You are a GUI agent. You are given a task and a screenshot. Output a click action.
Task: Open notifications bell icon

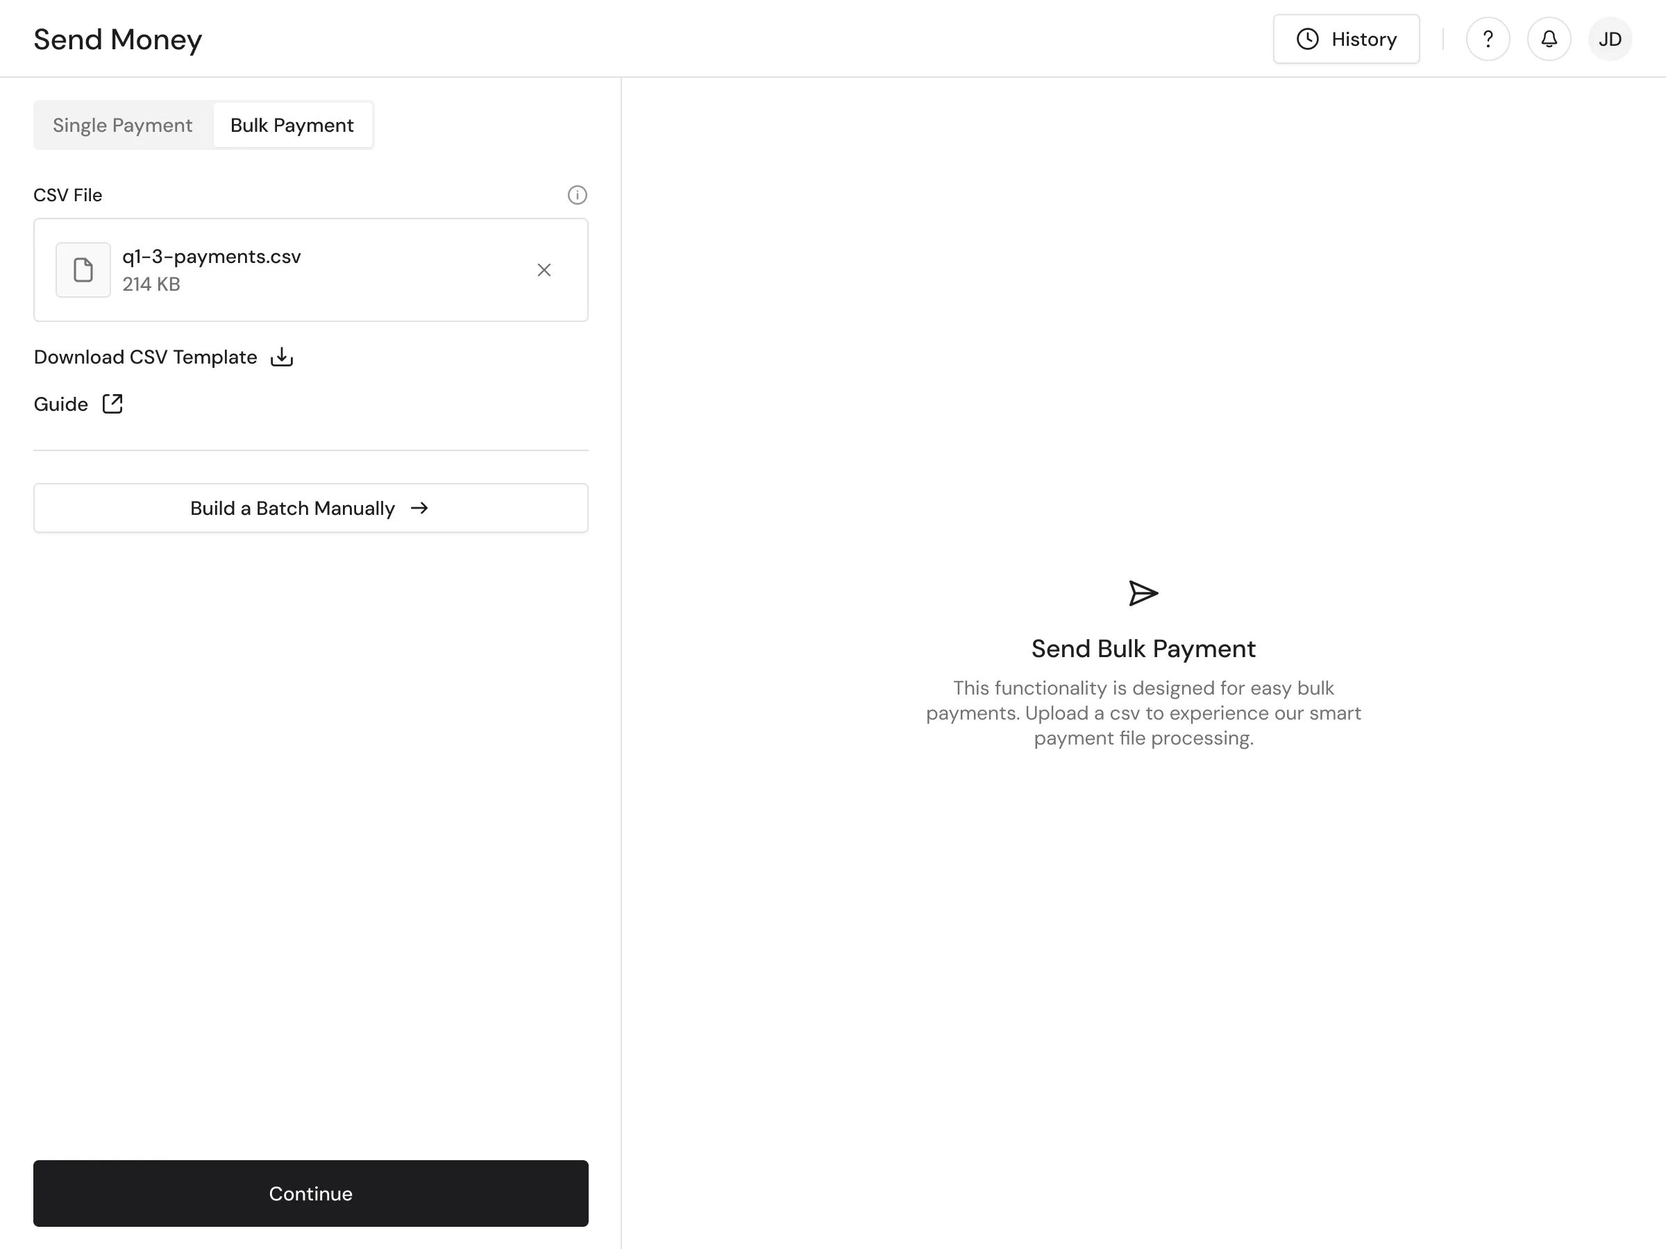(x=1549, y=39)
